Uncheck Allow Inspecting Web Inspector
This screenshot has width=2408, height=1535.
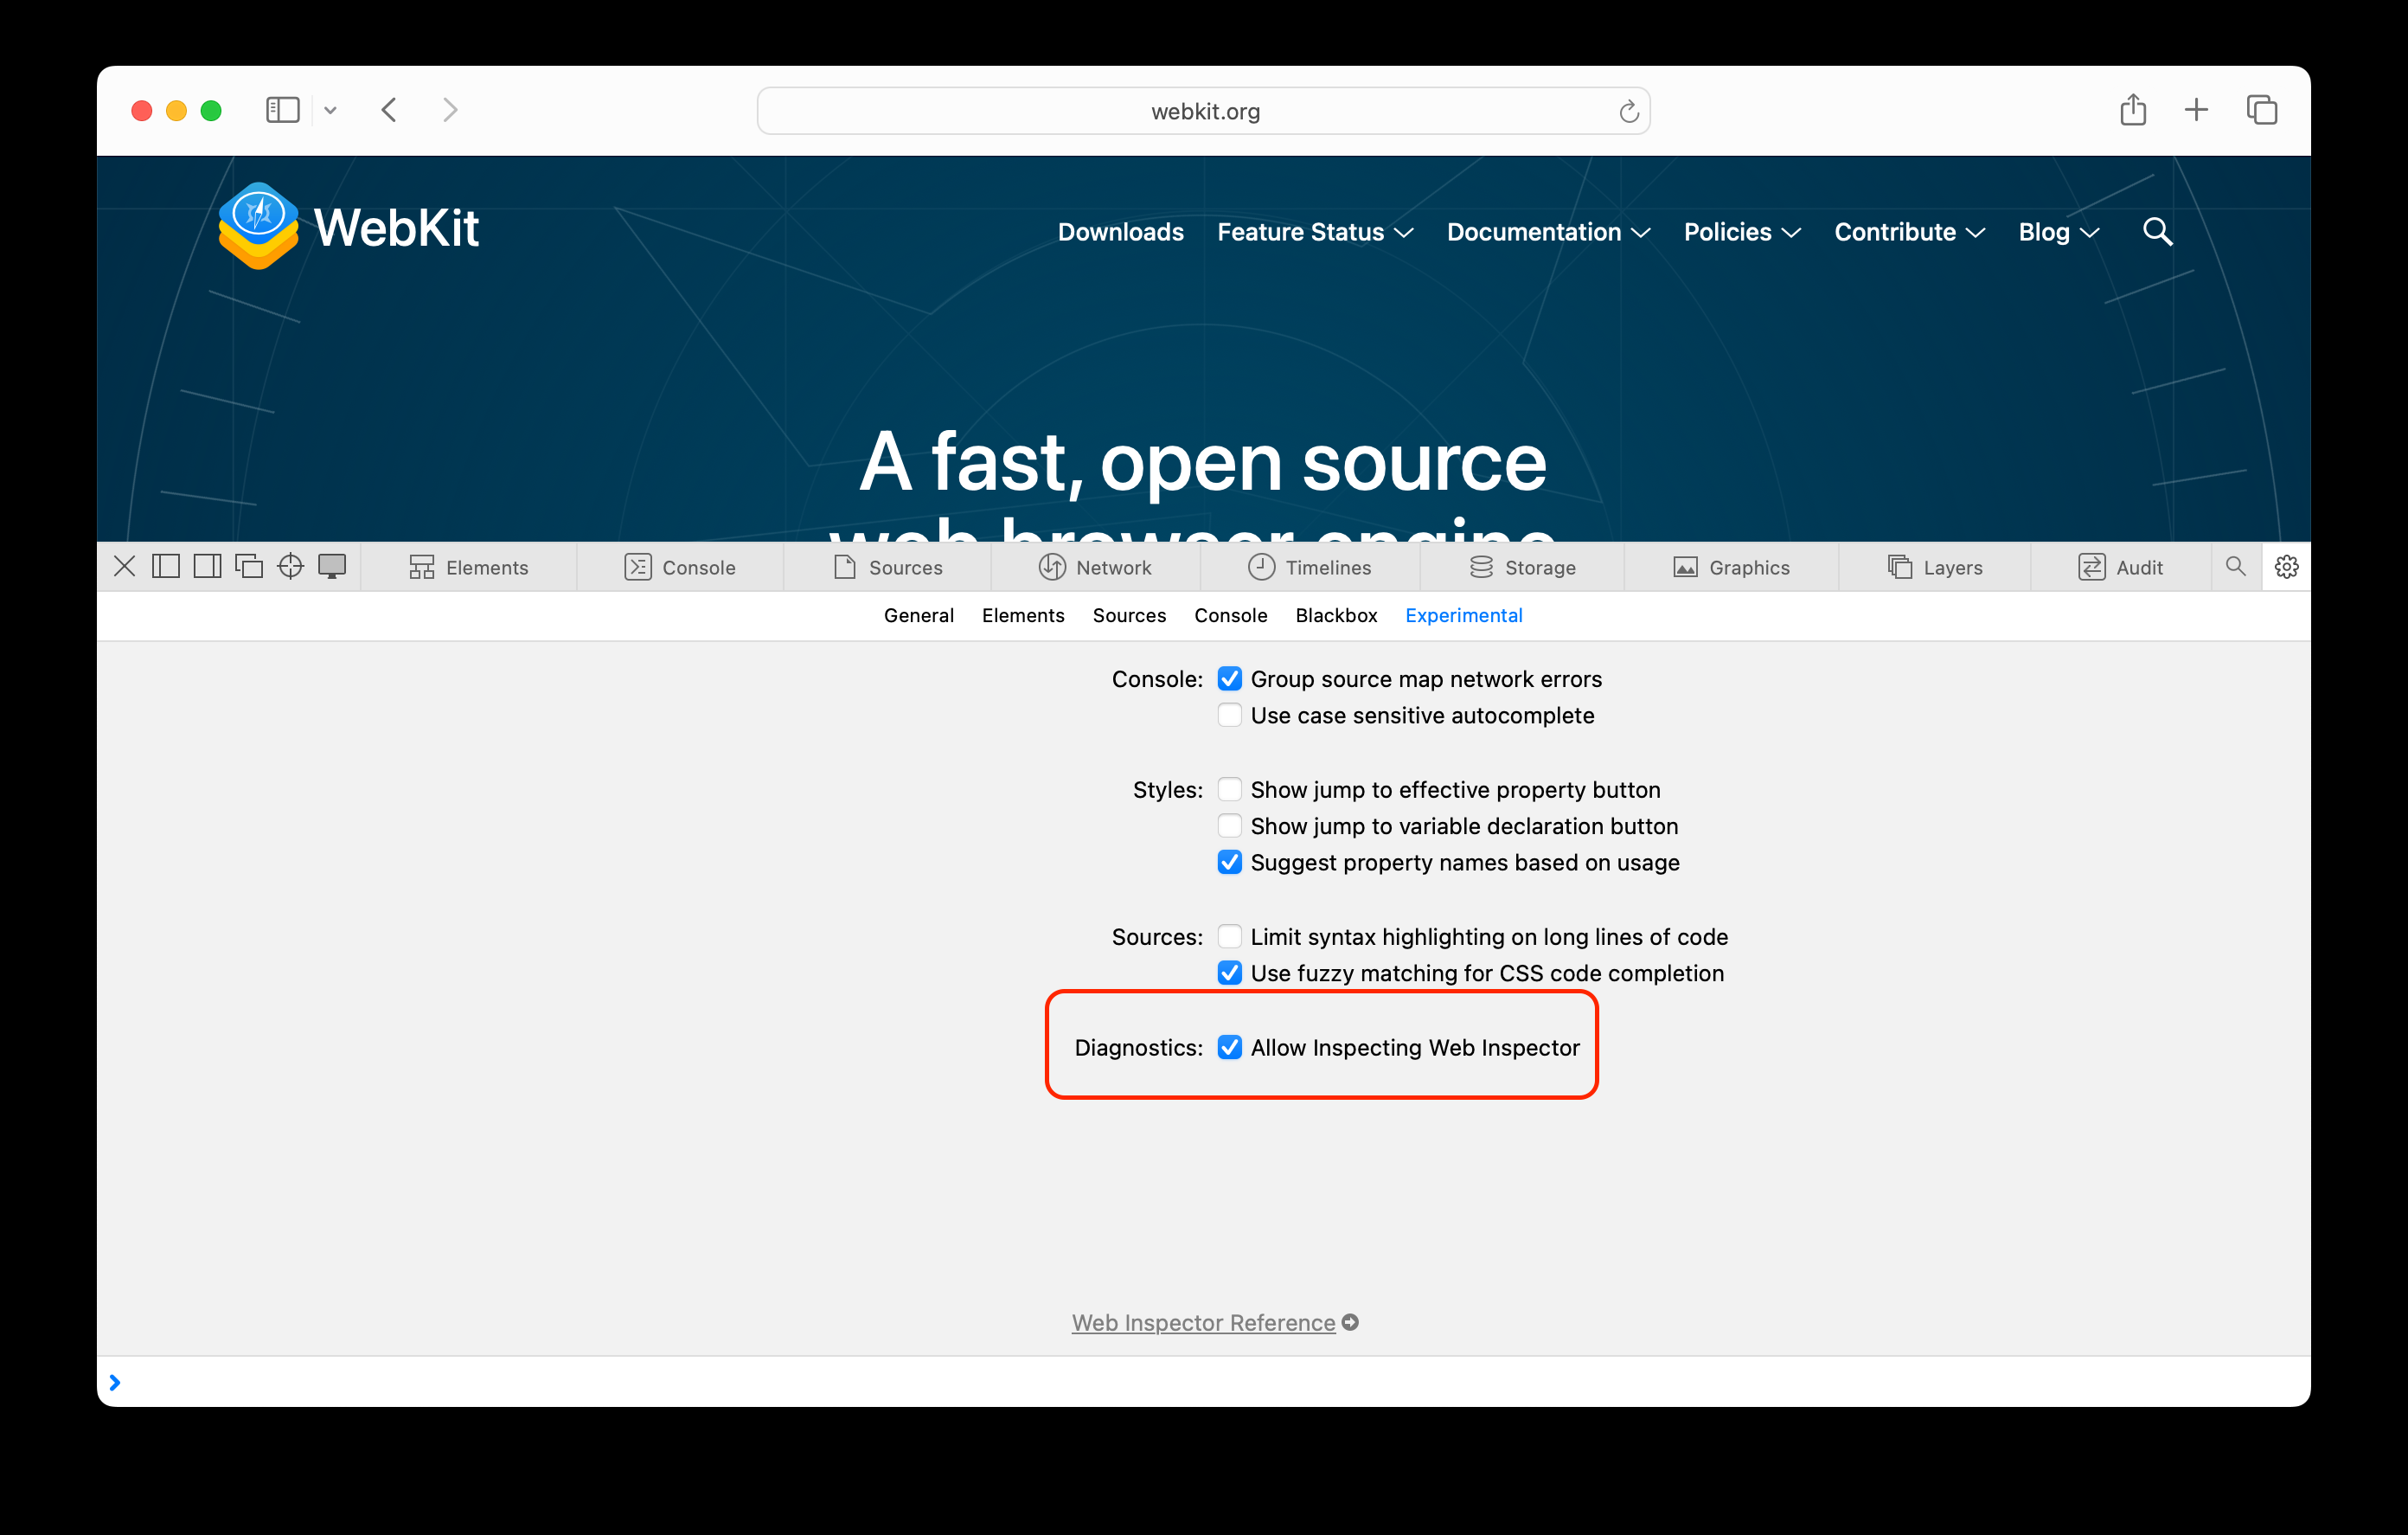tap(1229, 1048)
